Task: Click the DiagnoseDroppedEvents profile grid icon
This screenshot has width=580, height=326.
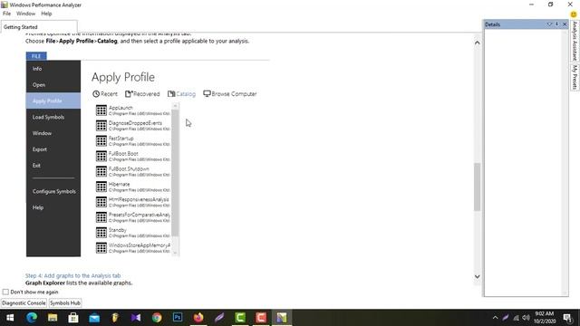Action: (x=101, y=126)
